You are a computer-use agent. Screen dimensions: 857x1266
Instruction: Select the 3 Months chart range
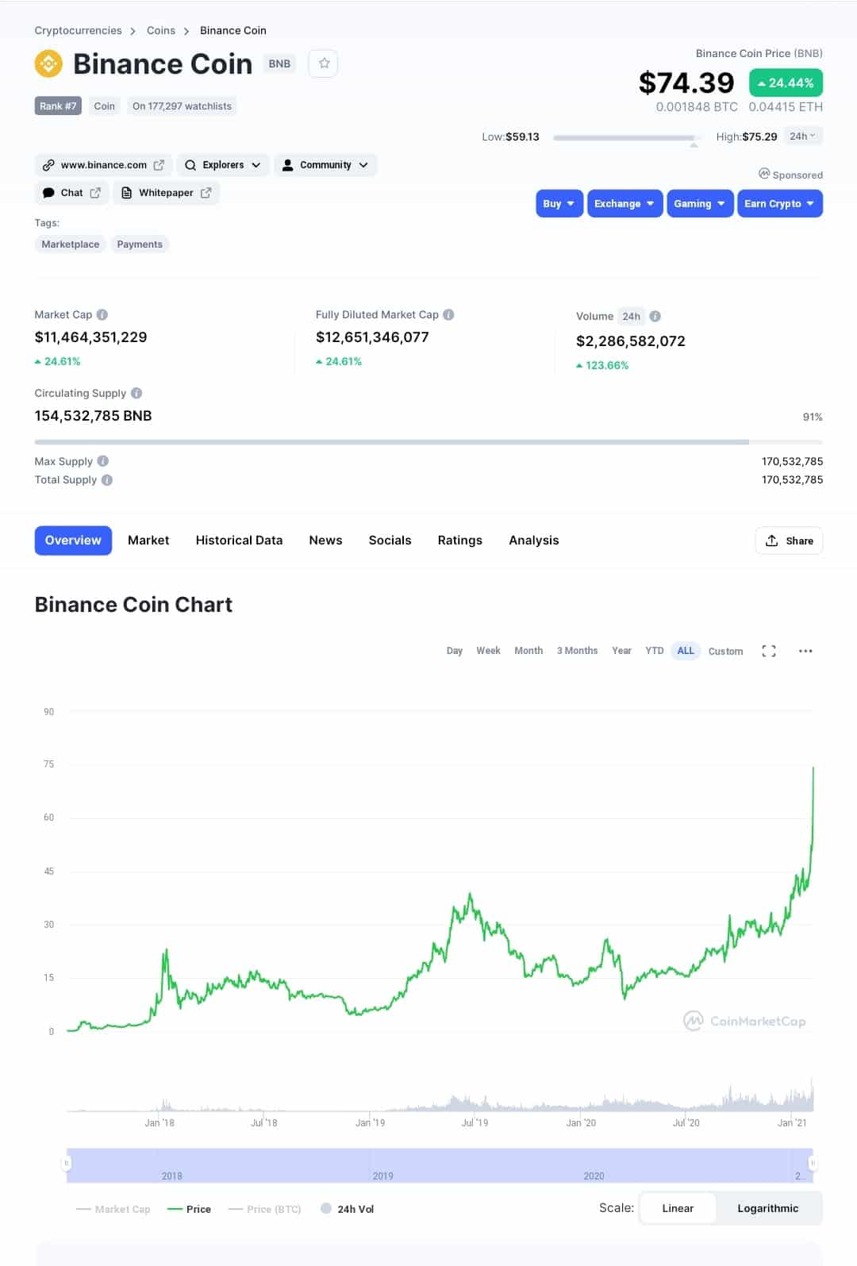click(x=577, y=651)
